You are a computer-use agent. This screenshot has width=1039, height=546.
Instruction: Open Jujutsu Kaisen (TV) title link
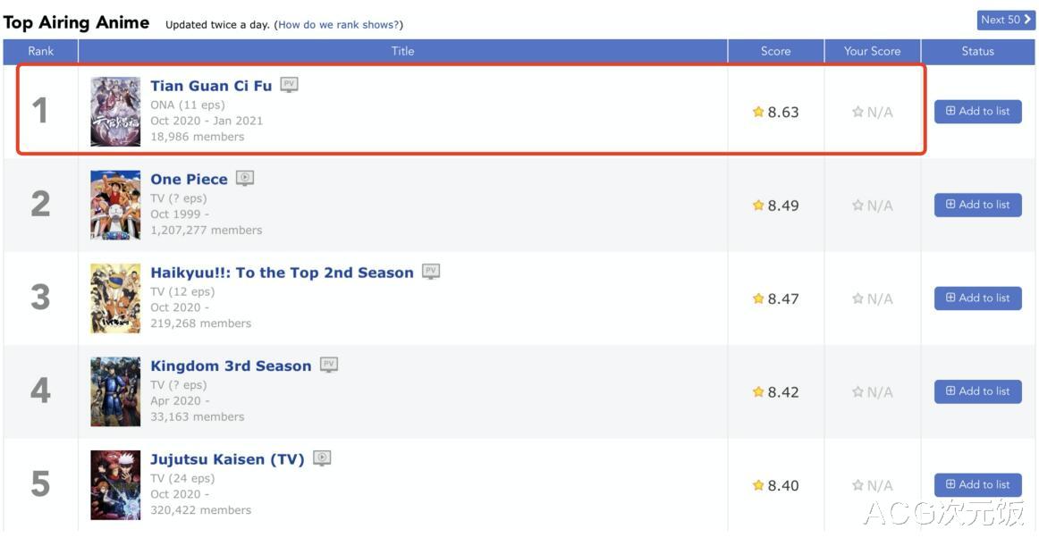pos(227,459)
